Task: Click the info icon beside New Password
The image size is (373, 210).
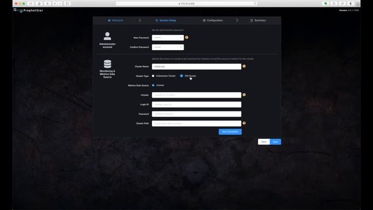Action: pyautogui.click(x=186, y=37)
